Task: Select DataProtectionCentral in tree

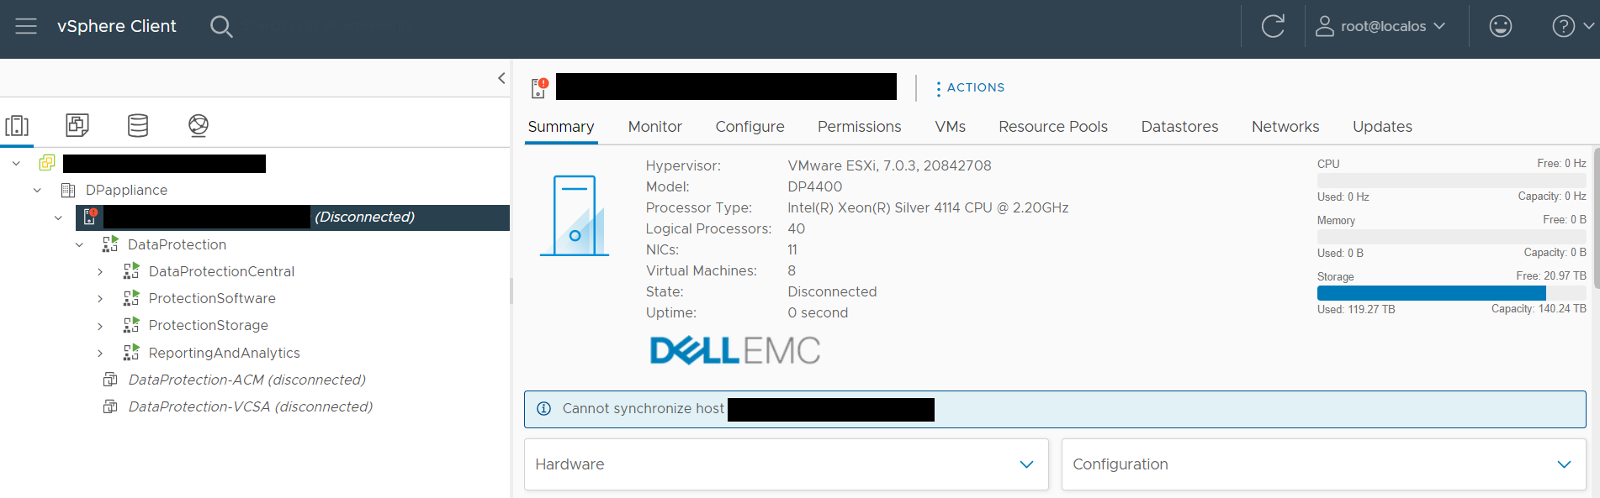Action: 221,272
